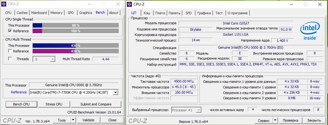The image size is (328, 125).
Task: Click the 4500.00 МГц clock value
Action: [x=184, y=81]
